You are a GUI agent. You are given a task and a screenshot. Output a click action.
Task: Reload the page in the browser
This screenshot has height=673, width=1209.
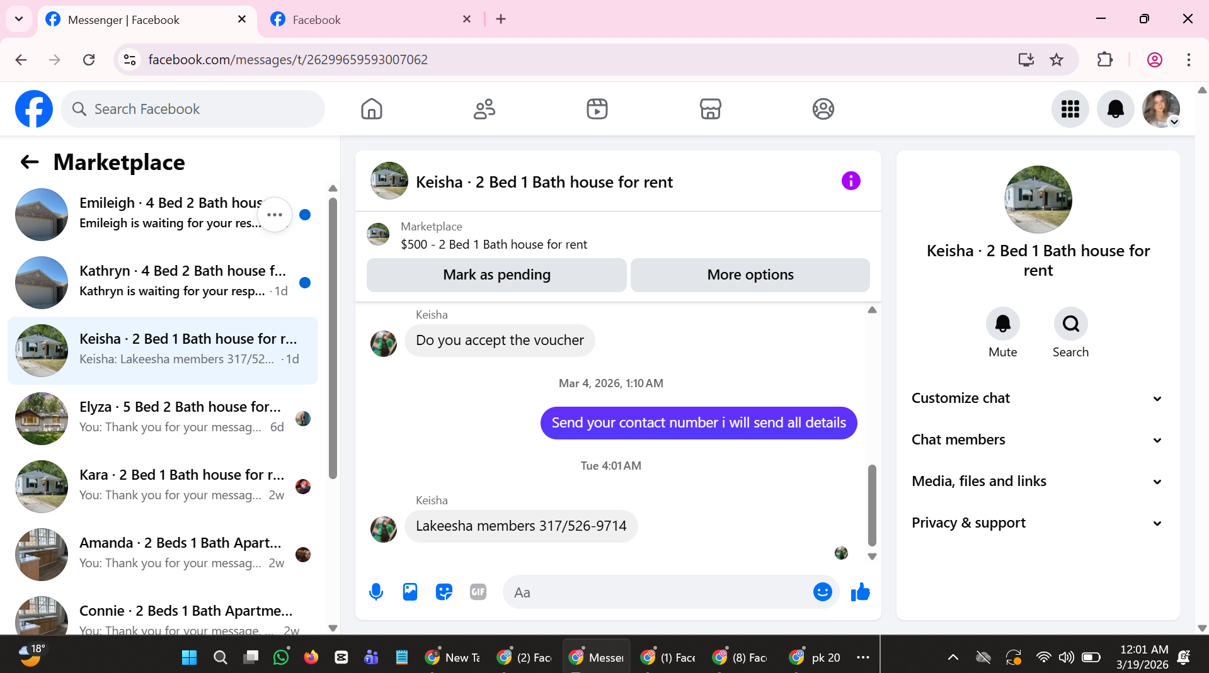[89, 60]
